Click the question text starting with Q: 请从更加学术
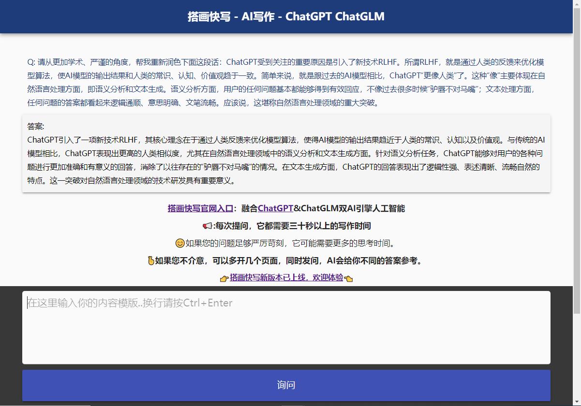The height and width of the screenshot is (406, 581). [x=286, y=83]
